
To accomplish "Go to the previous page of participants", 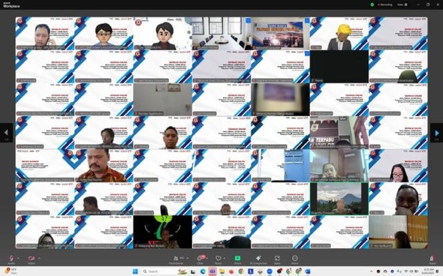I will pyautogui.click(x=6, y=133).
